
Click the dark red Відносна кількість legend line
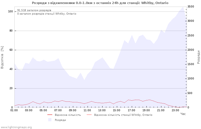tap(50, 115)
